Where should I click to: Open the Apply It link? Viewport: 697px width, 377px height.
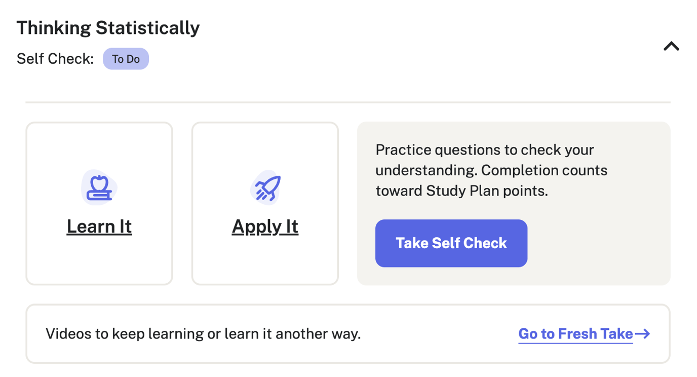pos(265,227)
